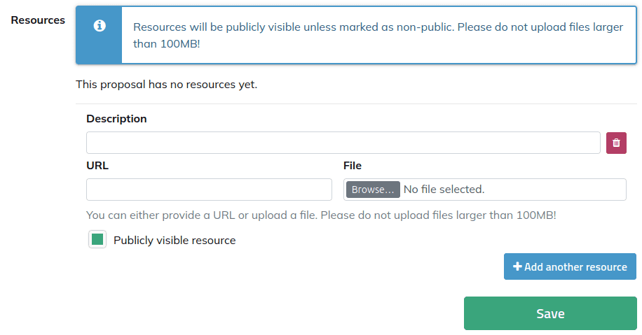Toggle the Publicly visible resource checkbox

coord(97,239)
